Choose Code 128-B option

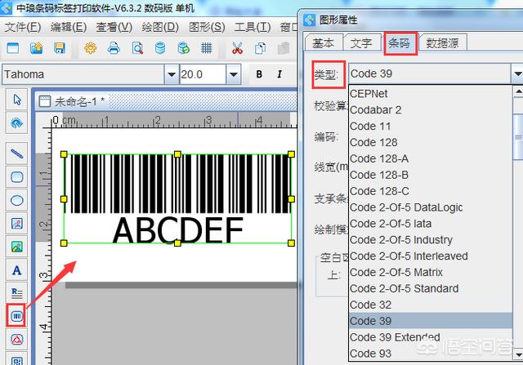coord(431,175)
